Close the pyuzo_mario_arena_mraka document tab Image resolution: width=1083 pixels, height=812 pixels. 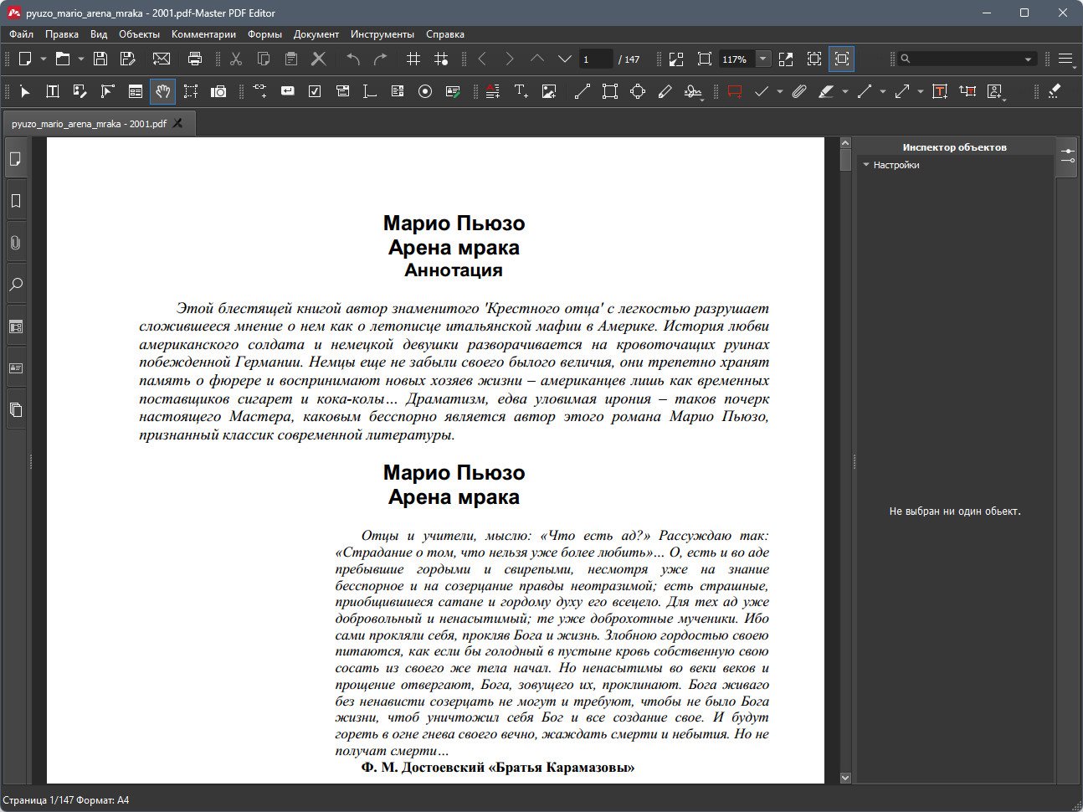coord(177,123)
